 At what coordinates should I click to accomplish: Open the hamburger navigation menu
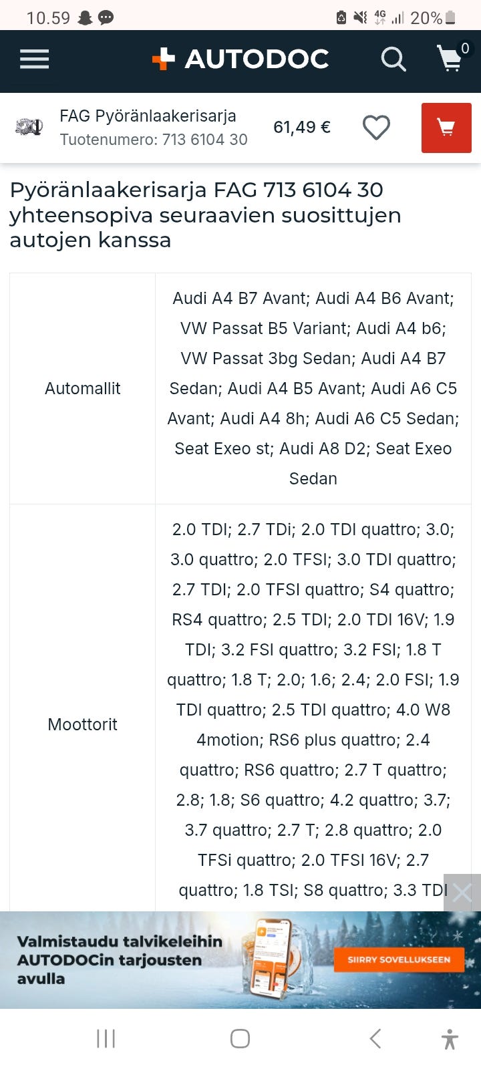click(x=35, y=60)
